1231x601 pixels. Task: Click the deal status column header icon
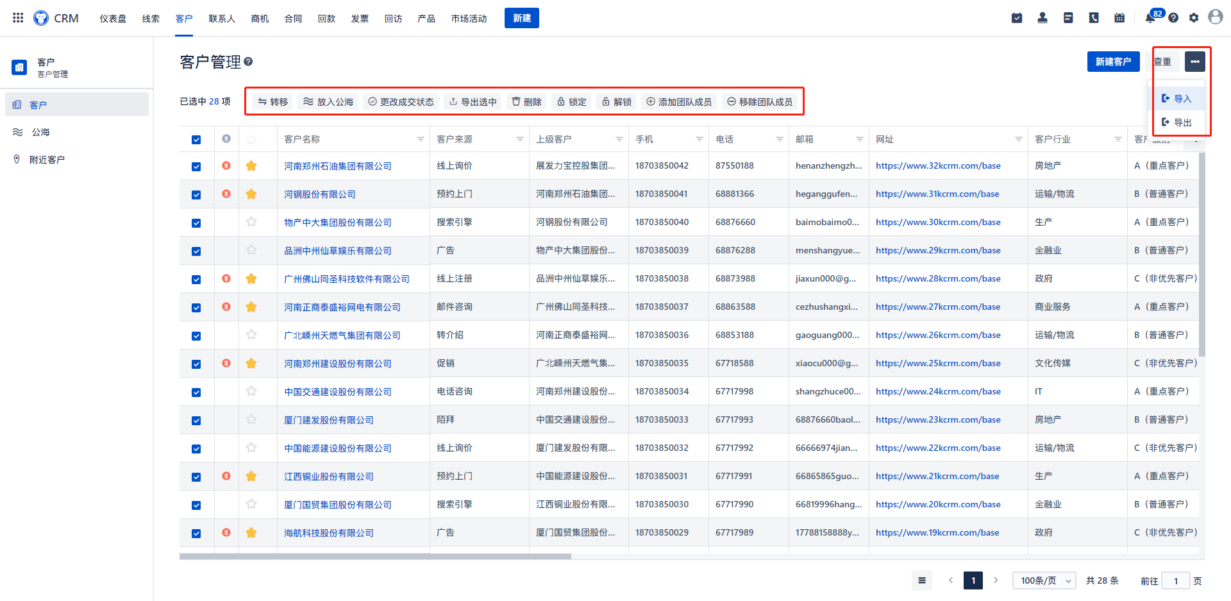(226, 139)
